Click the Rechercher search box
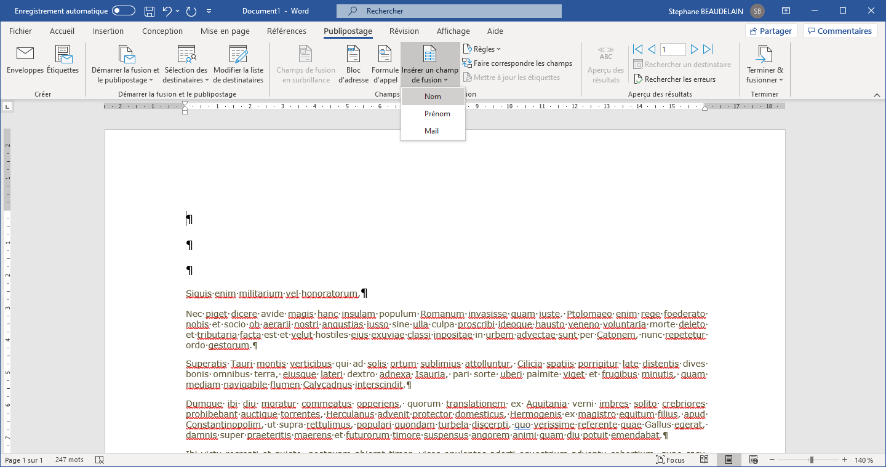 pos(449,11)
